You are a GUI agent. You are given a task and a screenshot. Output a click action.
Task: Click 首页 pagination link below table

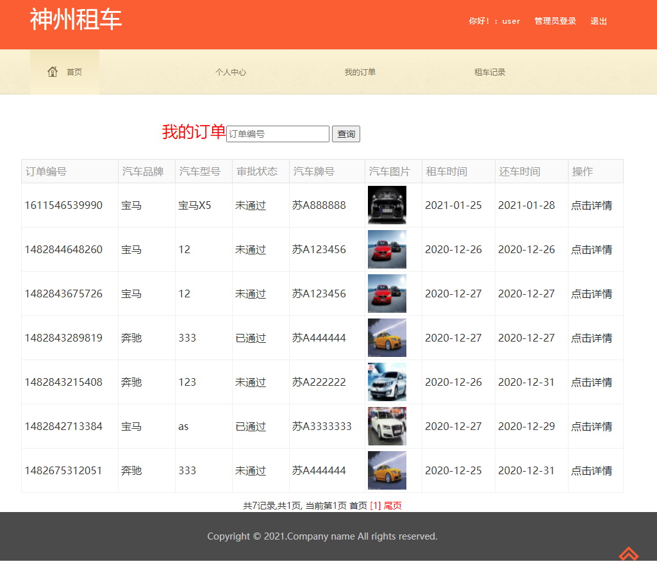point(358,506)
